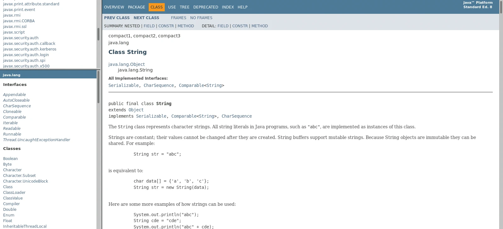The image size is (503, 229).
Task: Open the Appendable interface in the sidebar
Action: (x=14, y=95)
